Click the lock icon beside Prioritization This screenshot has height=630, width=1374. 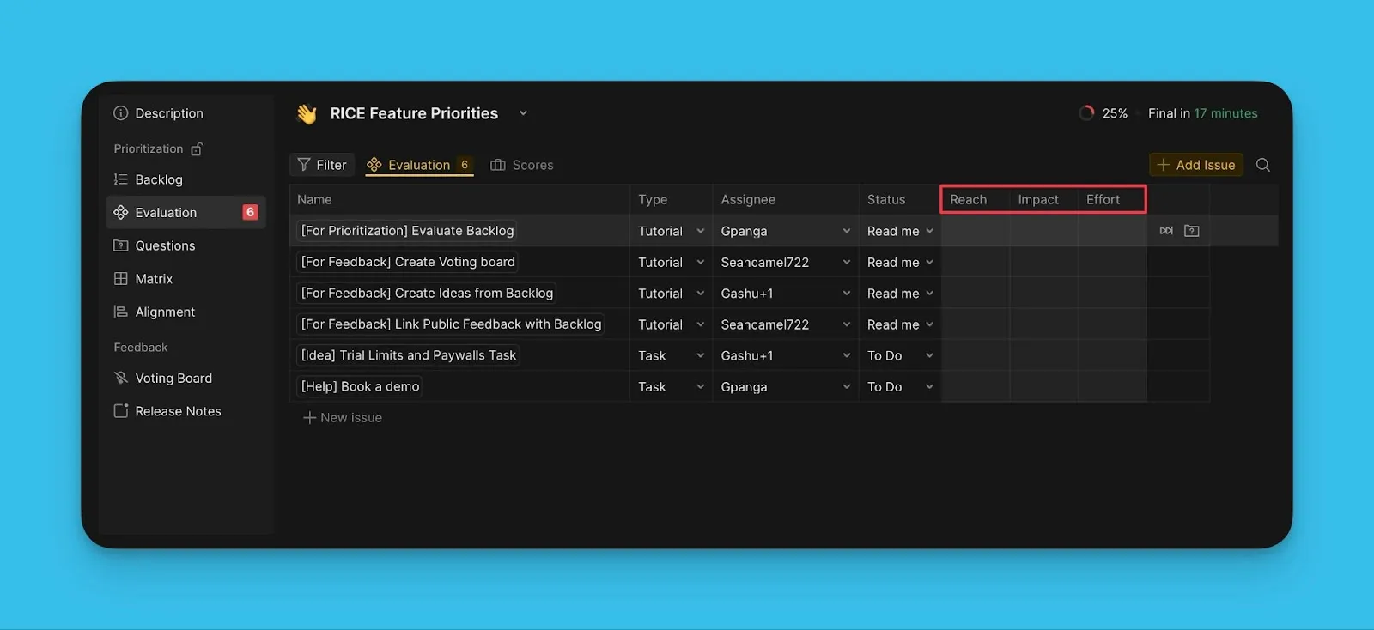pos(197,149)
